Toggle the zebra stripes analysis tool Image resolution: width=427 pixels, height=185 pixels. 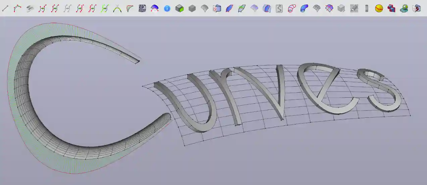[142, 8]
